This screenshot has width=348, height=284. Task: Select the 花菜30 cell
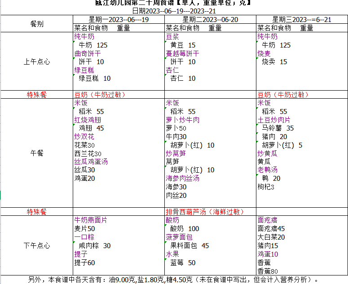tap(84, 145)
